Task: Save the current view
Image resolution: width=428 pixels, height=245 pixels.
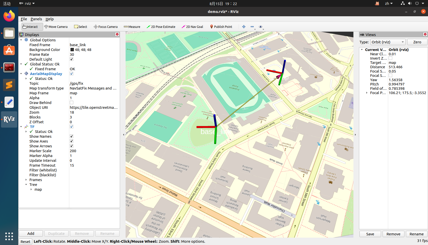Action: 370,234
